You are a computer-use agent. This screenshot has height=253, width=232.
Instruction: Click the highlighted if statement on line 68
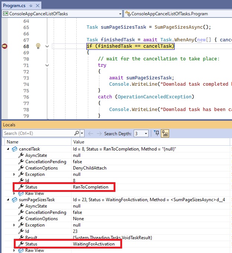coord(130,46)
